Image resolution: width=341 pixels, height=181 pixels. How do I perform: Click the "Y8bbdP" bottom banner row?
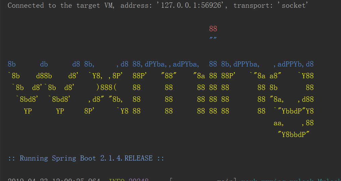click(x=294, y=135)
